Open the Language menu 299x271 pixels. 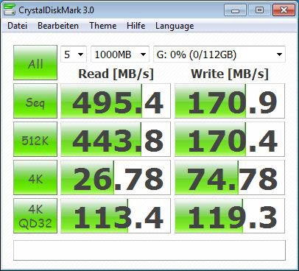click(x=175, y=26)
